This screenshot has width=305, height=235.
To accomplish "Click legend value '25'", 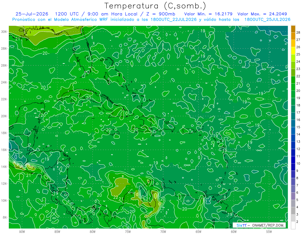I will (298, 54).
